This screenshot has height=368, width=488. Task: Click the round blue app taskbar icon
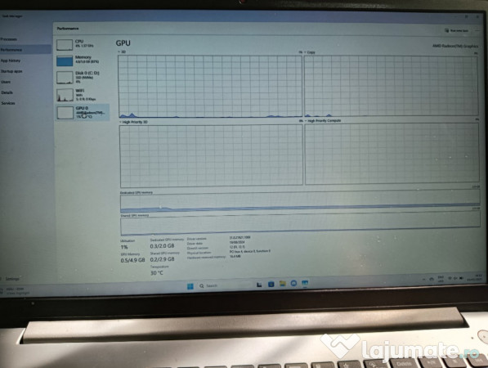click(293, 283)
